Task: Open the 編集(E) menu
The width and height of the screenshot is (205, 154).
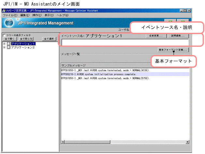Action: tap(25, 15)
